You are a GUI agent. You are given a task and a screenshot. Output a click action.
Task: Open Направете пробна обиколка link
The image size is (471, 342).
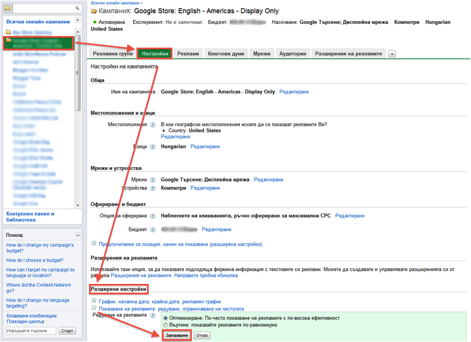pyautogui.click(x=206, y=276)
